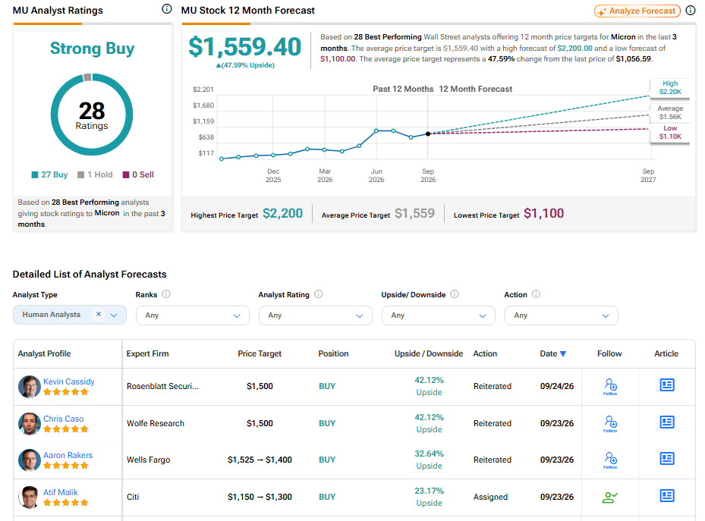The width and height of the screenshot is (705, 521).
Task: Open the Wells Fargo row article icon
Action: point(667,459)
